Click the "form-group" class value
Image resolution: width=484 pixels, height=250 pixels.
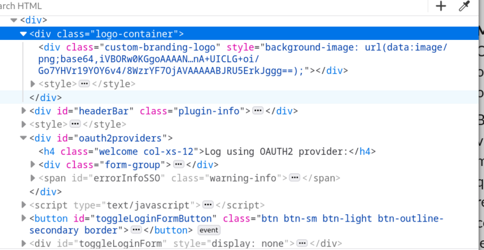tap(133, 165)
